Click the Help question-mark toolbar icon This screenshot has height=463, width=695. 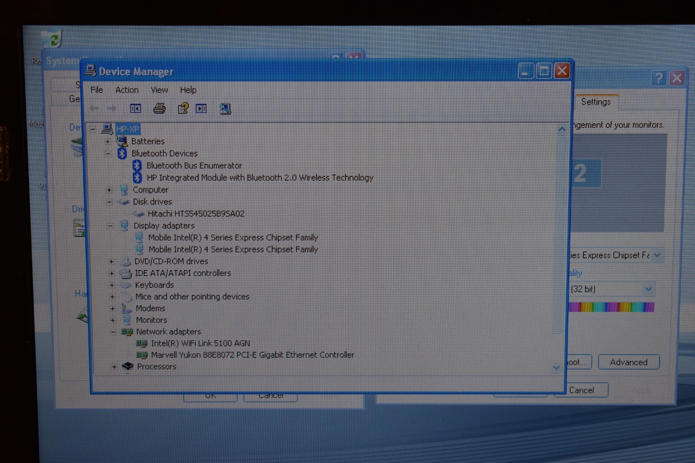point(183,108)
